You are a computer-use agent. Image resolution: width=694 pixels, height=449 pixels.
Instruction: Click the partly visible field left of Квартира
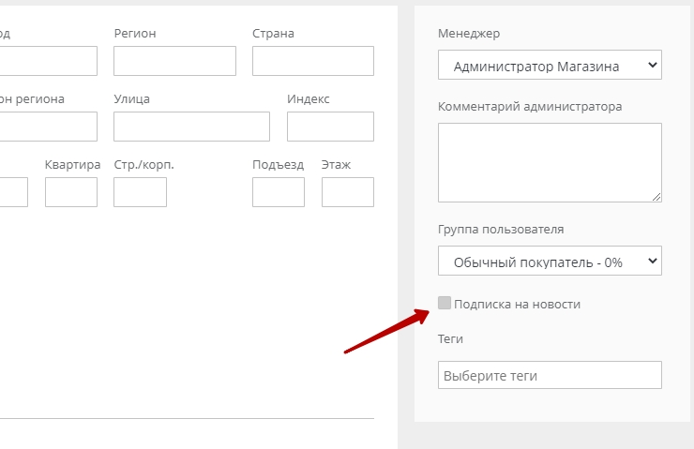13,192
